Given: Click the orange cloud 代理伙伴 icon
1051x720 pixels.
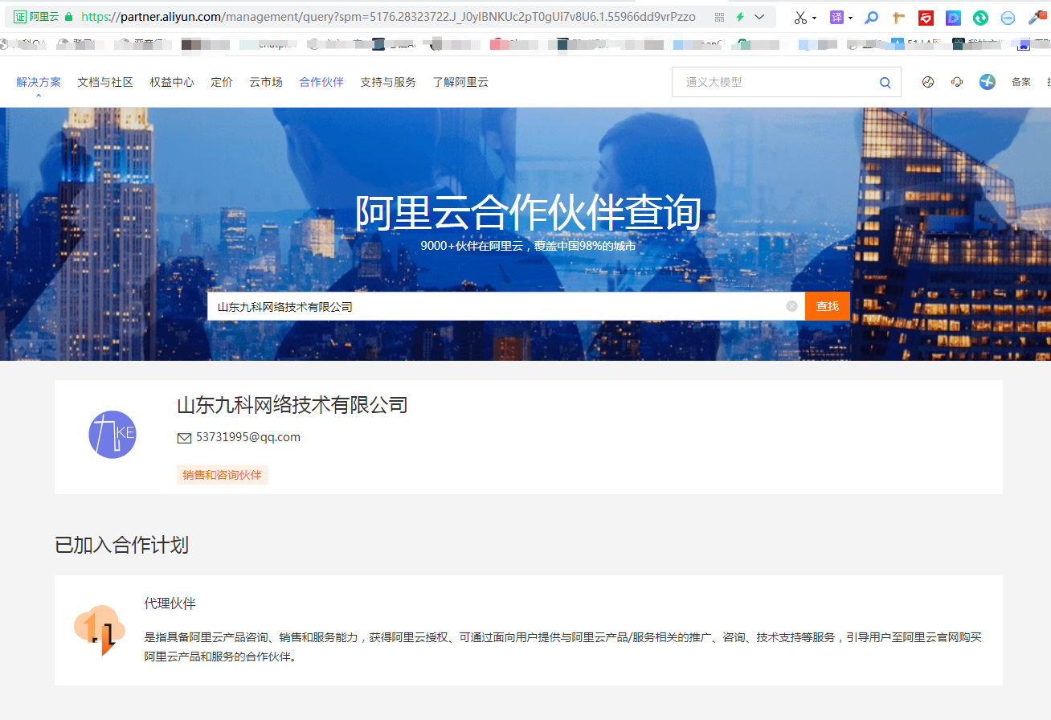Looking at the screenshot, I should (100, 631).
